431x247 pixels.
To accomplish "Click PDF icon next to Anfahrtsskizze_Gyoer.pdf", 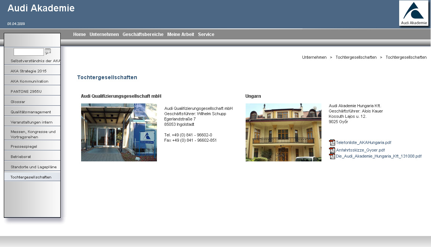I will tap(332, 150).
